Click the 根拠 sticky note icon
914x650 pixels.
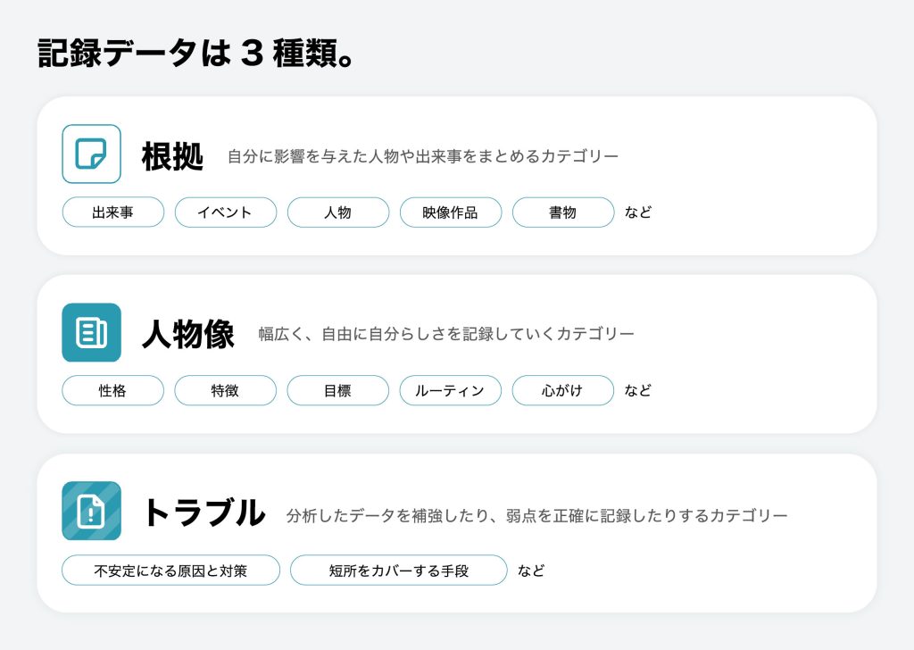(x=91, y=154)
